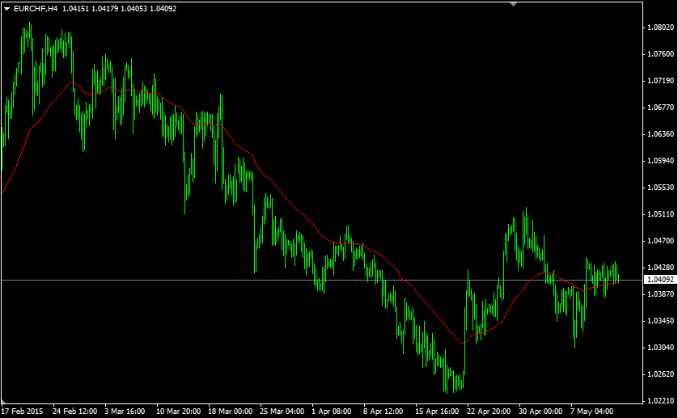Screen dimensions: 678x418
Task: Click the EURCHF,H4 chart title text
Action: (x=36, y=9)
